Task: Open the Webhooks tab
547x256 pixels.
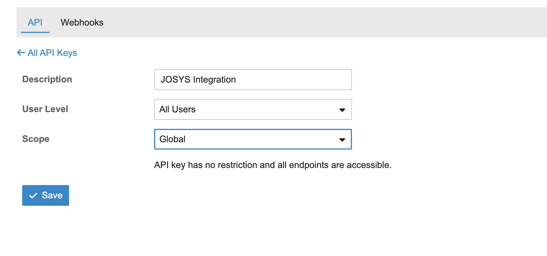Action: 82,22
